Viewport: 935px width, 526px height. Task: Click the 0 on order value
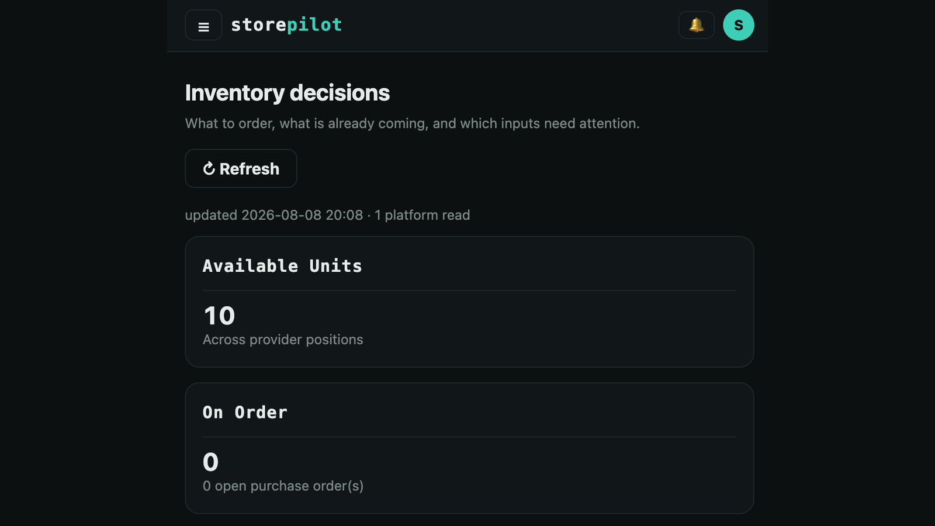coord(210,462)
